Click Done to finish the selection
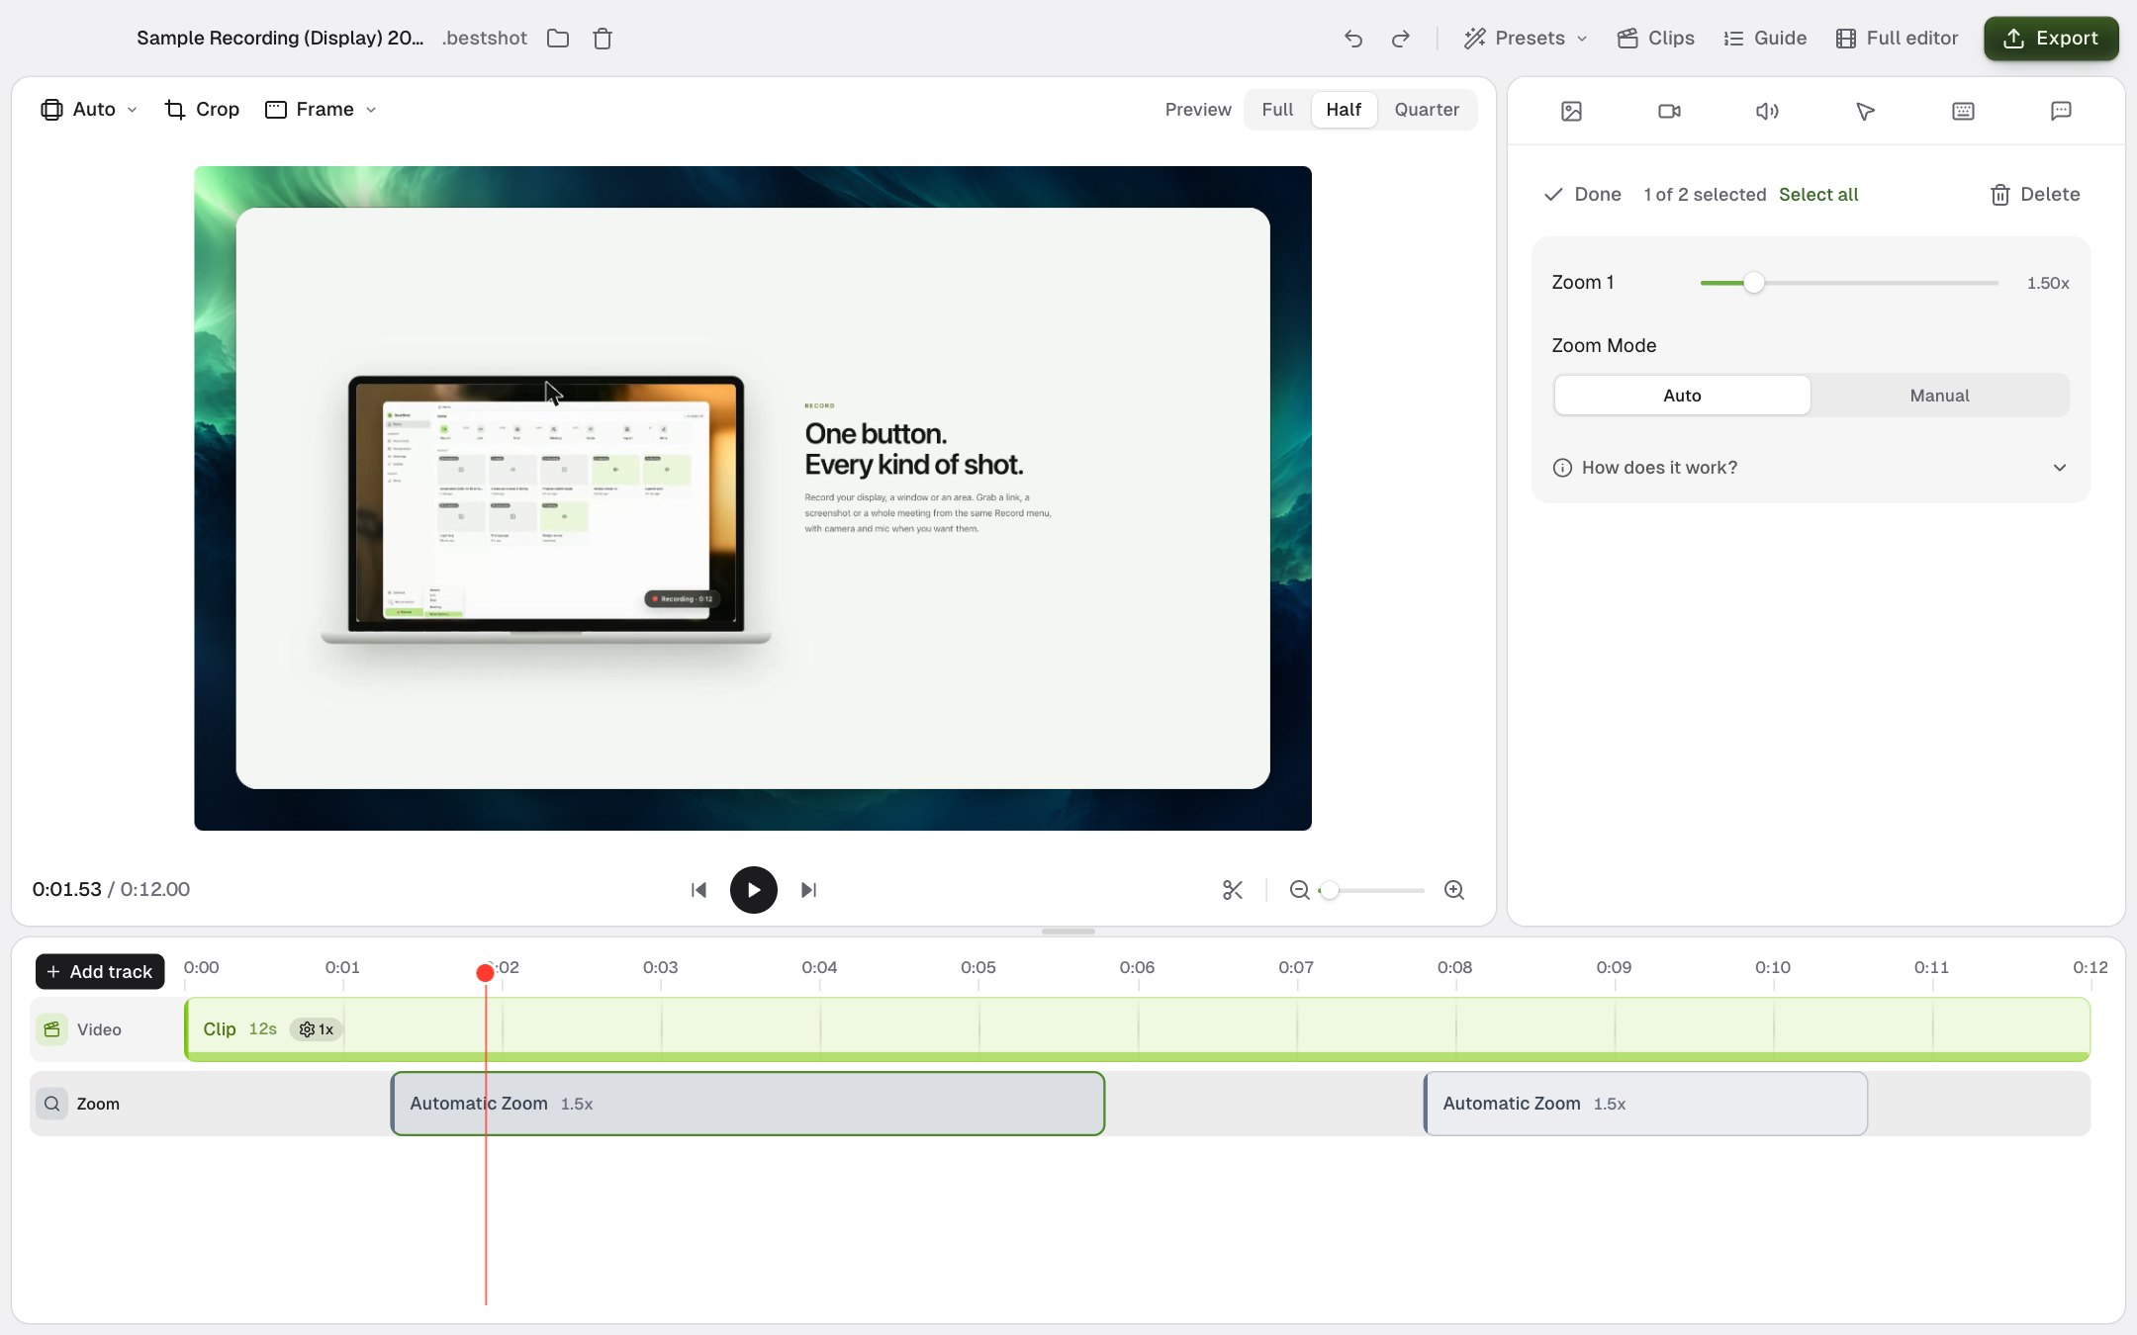Screen dimensions: 2137x1335 click(1583, 195)
